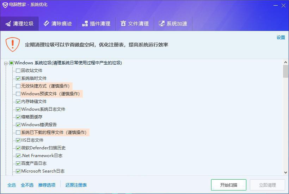
Task: Select the 缩略图缓存 label
Action: 32,117
